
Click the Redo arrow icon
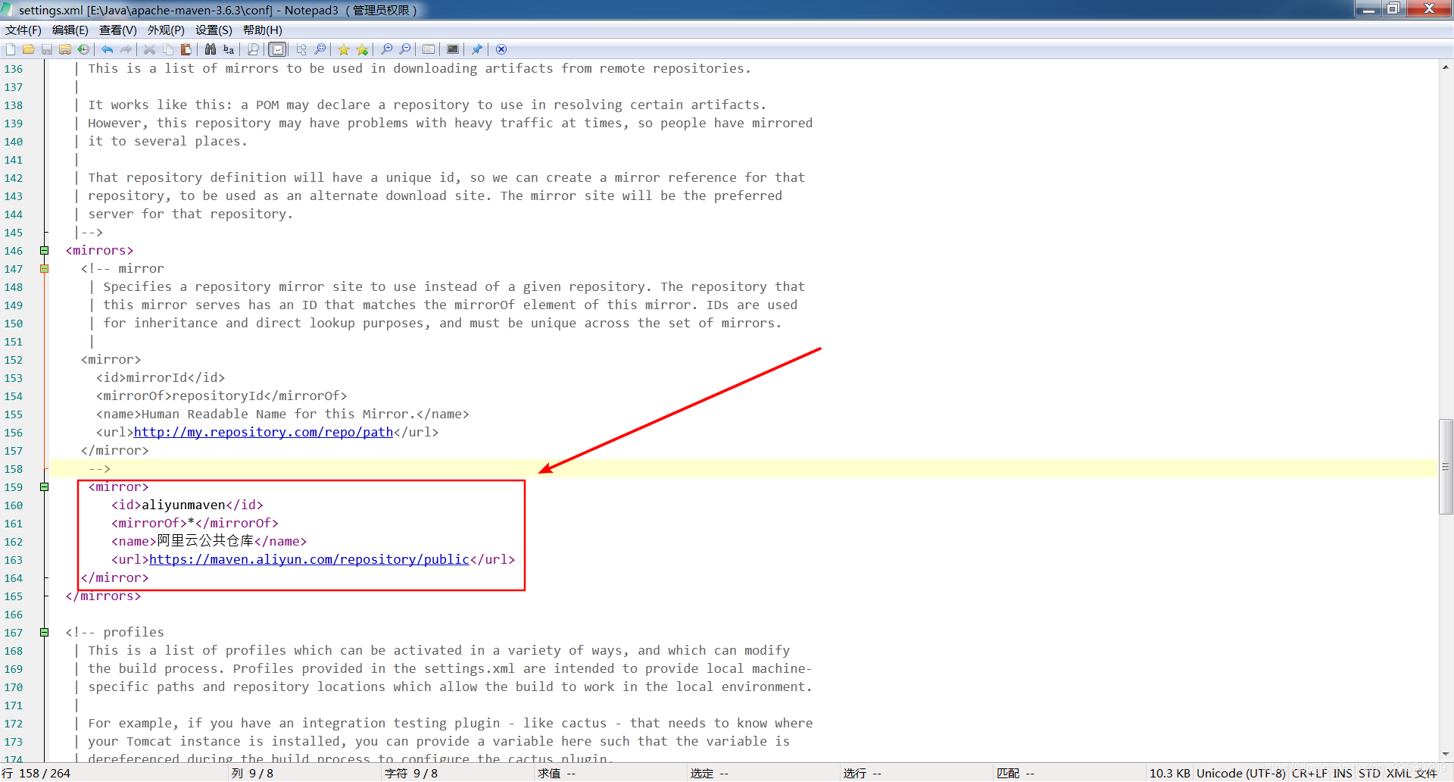(x=126, y=49)
